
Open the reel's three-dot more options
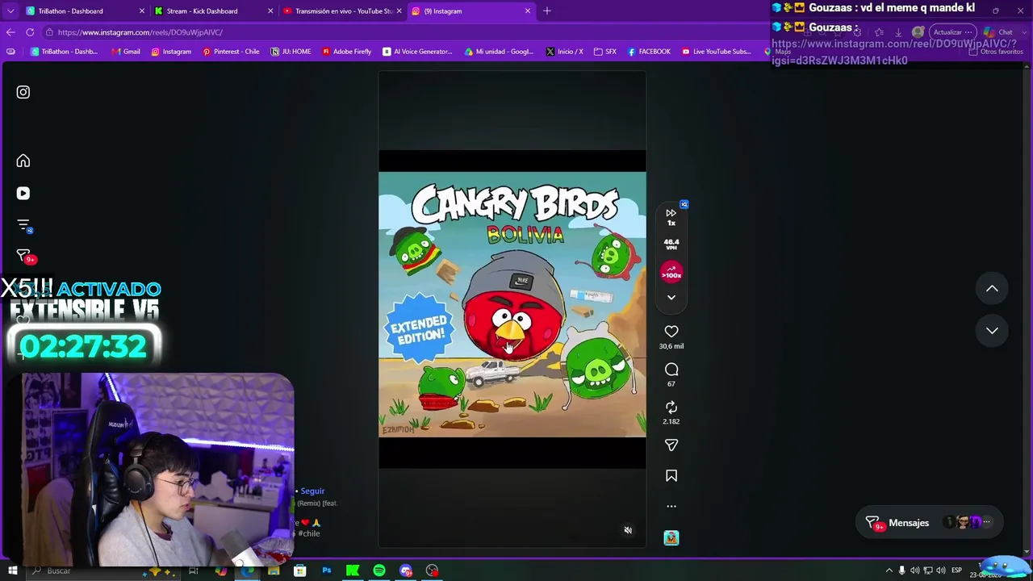coord(671,507)
